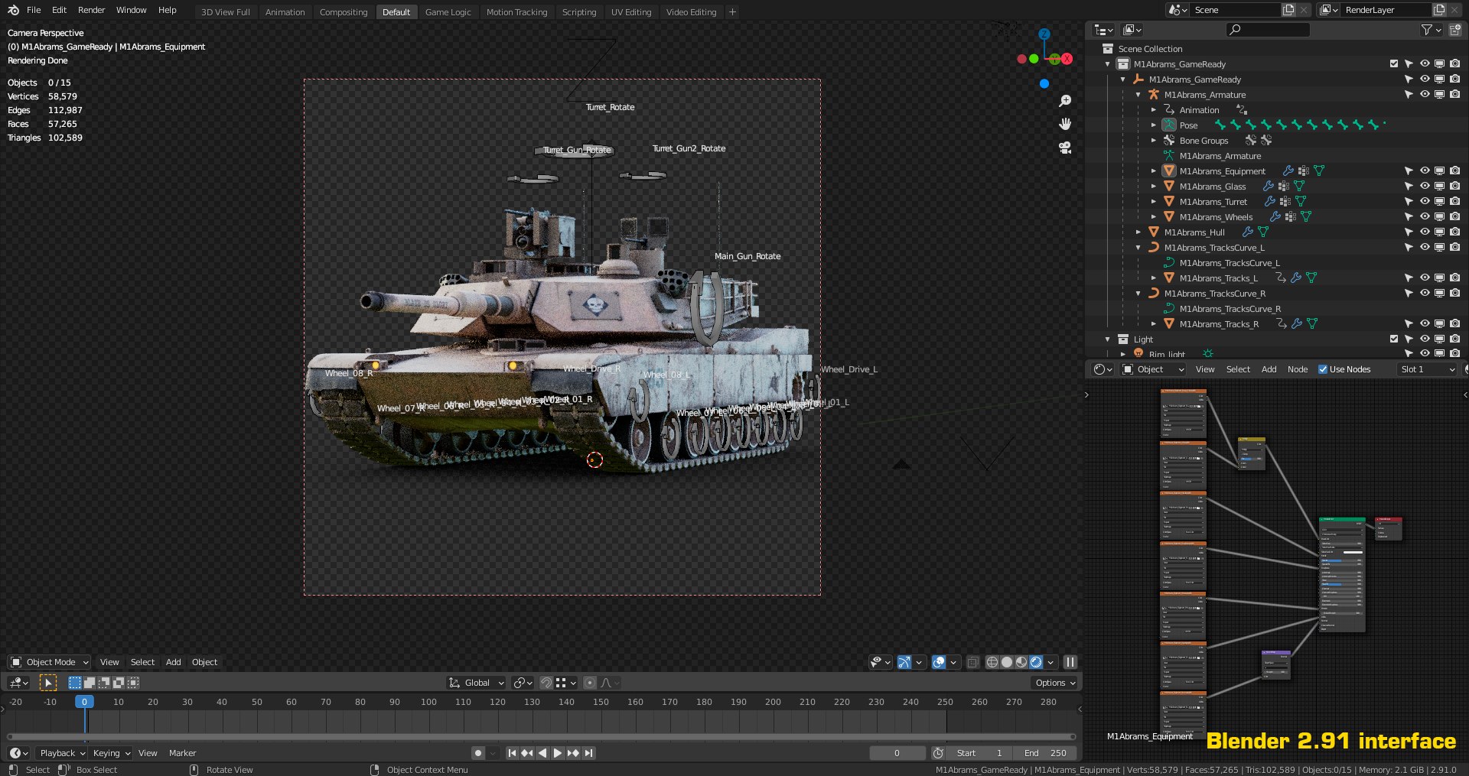Toggle the Use Nodes checkbox

pos(1323,369)
